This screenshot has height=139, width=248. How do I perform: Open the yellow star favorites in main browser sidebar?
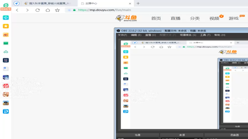tap(6, 26)
